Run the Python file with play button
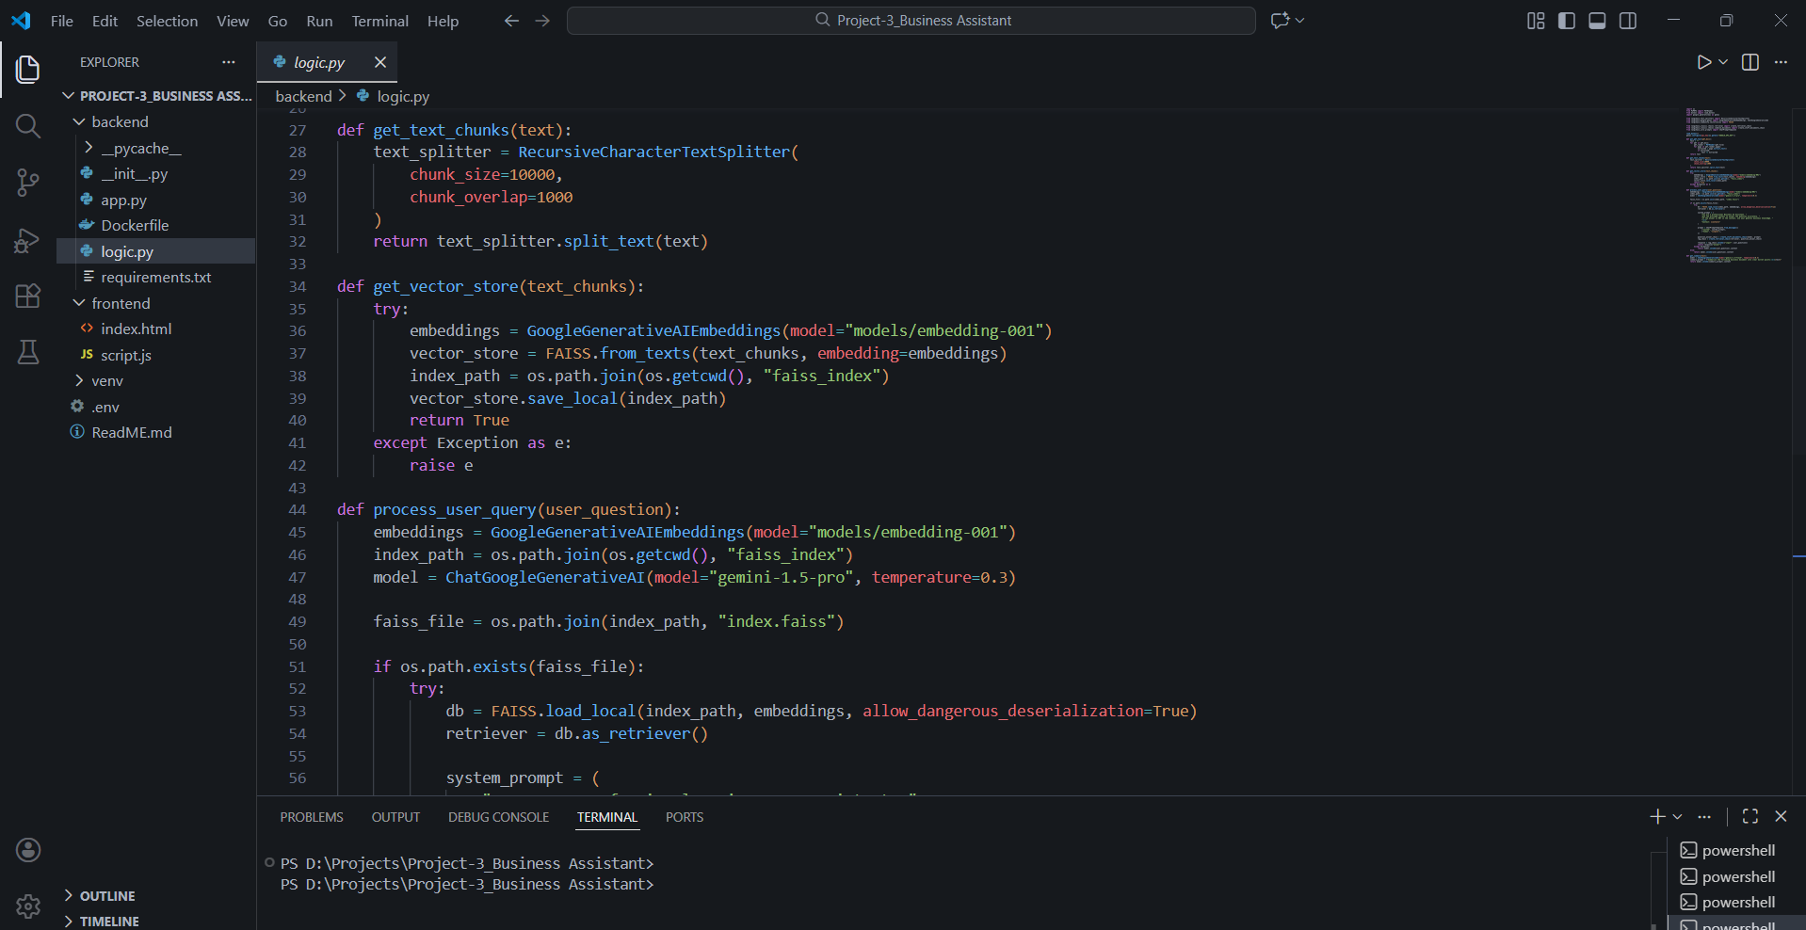The width and height of the screenshot is (1806, 930). coord(1703,62)
